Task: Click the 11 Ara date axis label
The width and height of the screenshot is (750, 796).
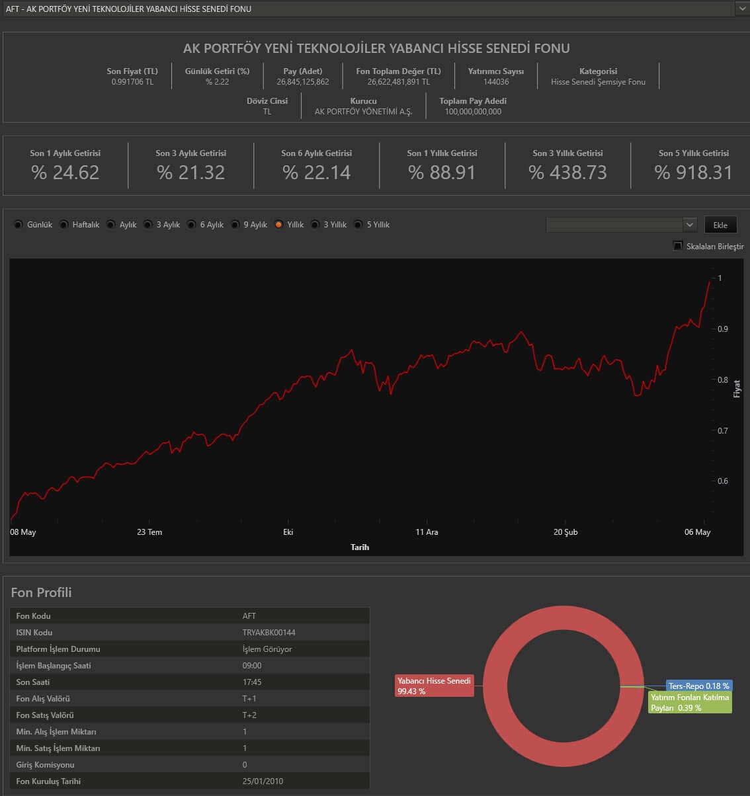Action: 427,532
